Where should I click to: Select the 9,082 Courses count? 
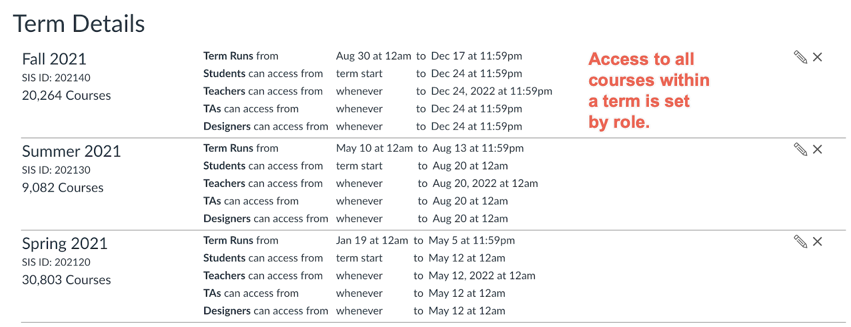(x=63, y=188)
